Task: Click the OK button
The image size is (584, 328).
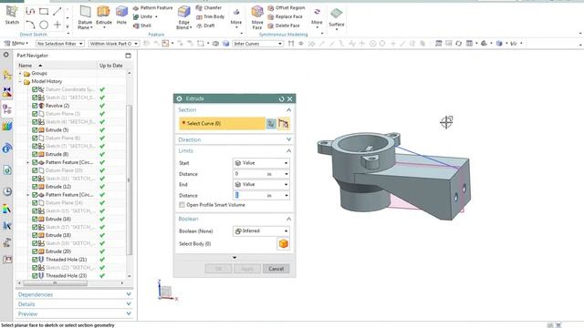Action: [x=218, y=269]
